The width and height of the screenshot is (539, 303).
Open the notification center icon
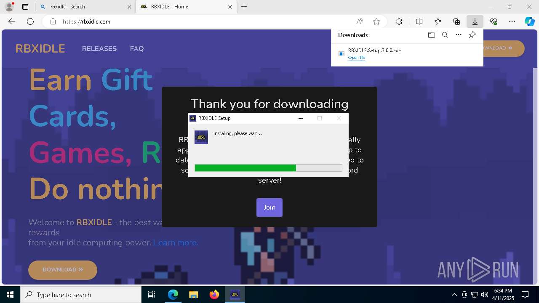tap(525, 295)
